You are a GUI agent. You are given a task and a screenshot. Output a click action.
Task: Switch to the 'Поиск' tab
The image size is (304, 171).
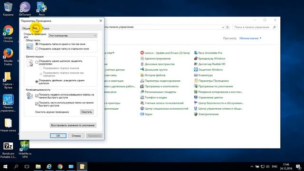46,28
